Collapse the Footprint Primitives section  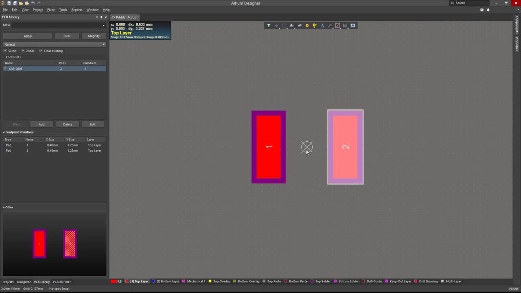(x=4, y=132)
